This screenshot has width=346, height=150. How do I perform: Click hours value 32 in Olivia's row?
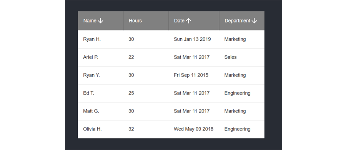click(x=131, y=129)
